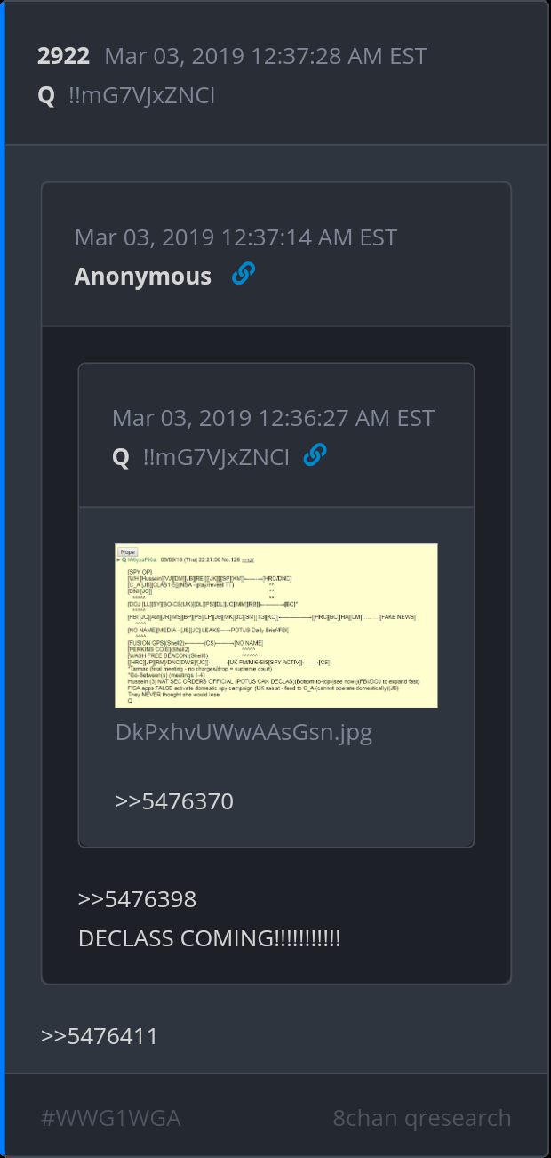Click the top Q author name
This screenshot has width=551, height=1158.
coord(46,96)
